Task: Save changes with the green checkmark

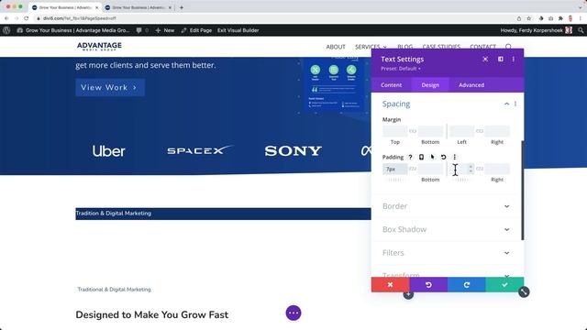Action: tap(504, 285)
